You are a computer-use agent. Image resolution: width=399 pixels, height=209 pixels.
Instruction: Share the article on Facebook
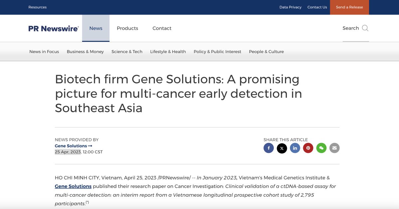pos(269,148)
